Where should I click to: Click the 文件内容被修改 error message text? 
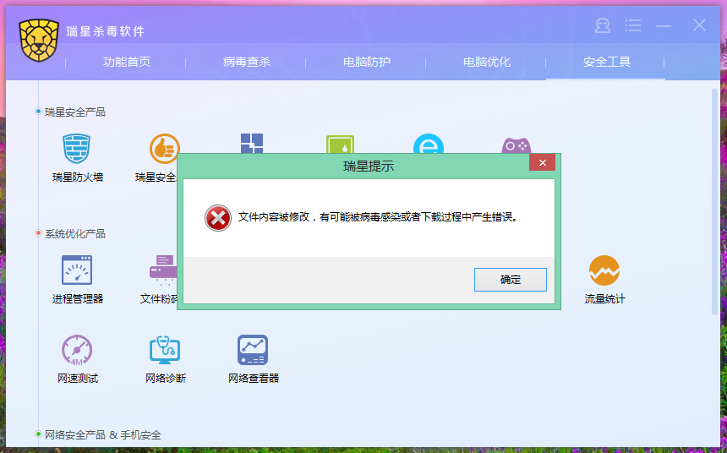click(x=378, y=216)
